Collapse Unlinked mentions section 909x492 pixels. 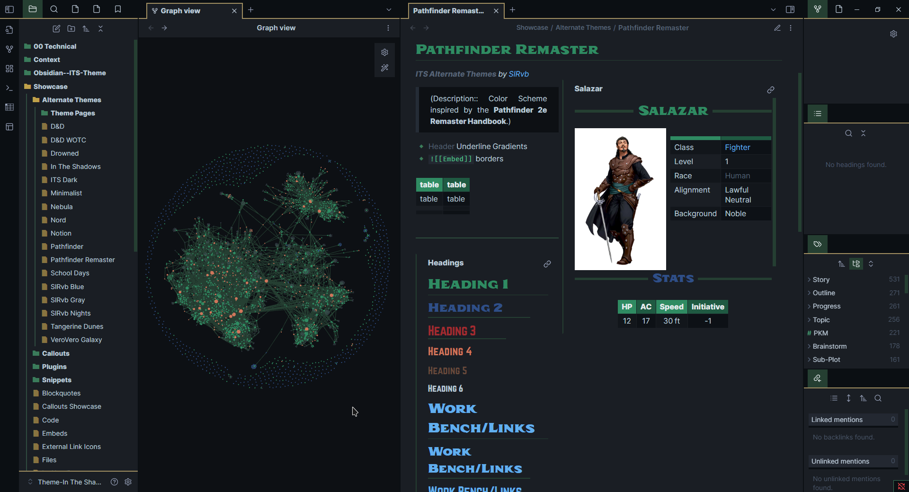pos(853,461)
